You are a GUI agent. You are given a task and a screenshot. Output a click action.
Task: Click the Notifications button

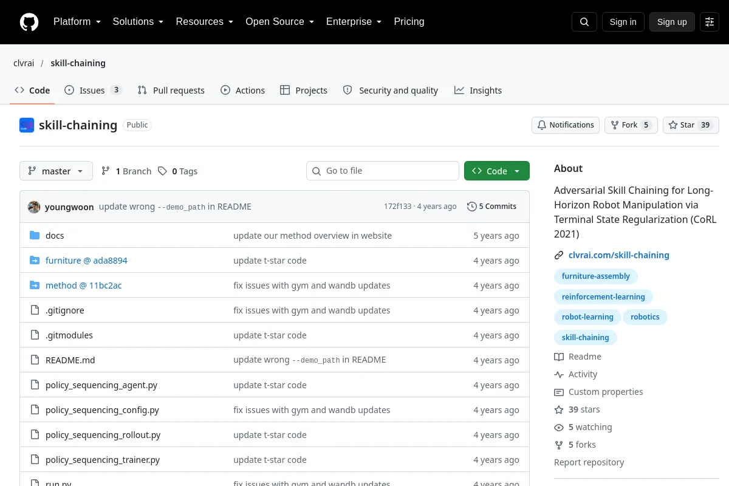tap(566, 125)
